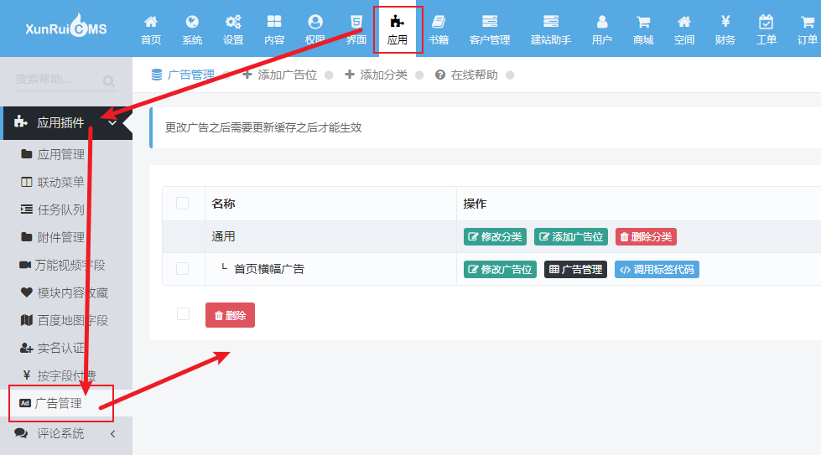
Task: Click the 应用管理 folder icon in the sidebar
Action: (27, 153)
